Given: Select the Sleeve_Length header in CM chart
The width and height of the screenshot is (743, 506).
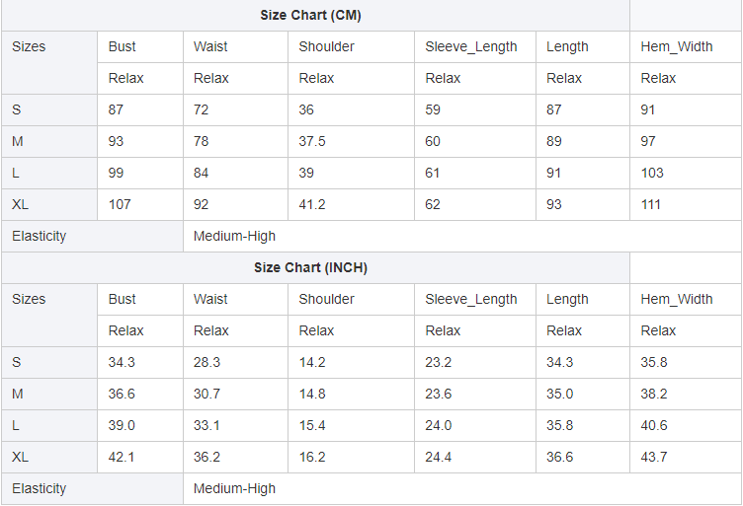Looking at the screenshot, I should tap(470, 46).
